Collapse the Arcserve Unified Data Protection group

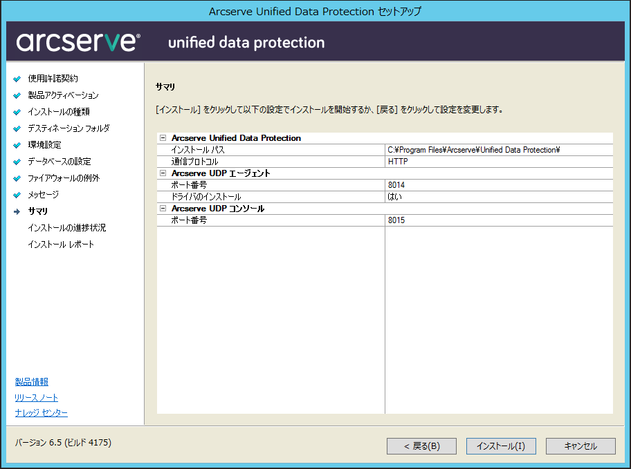point(163,138)
